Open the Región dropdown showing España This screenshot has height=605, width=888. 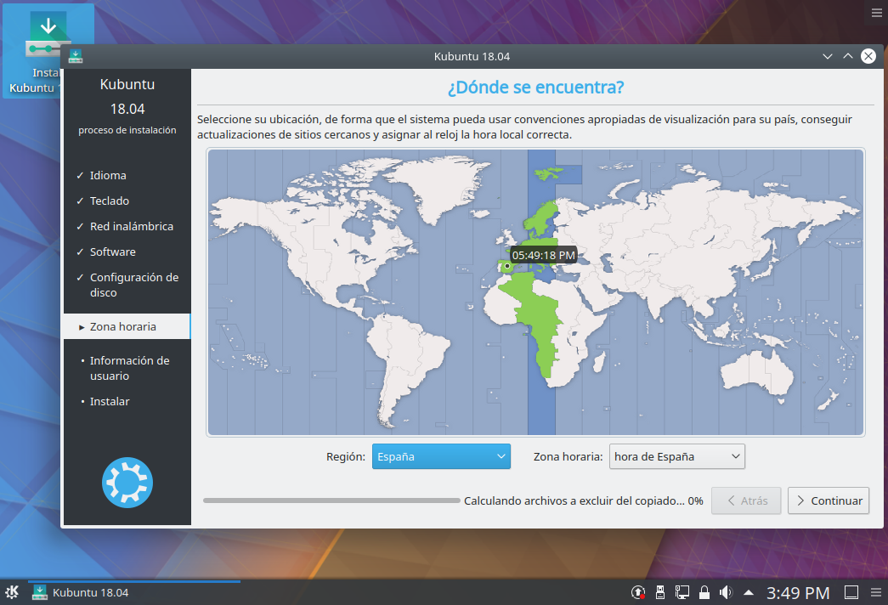(441, 456)
